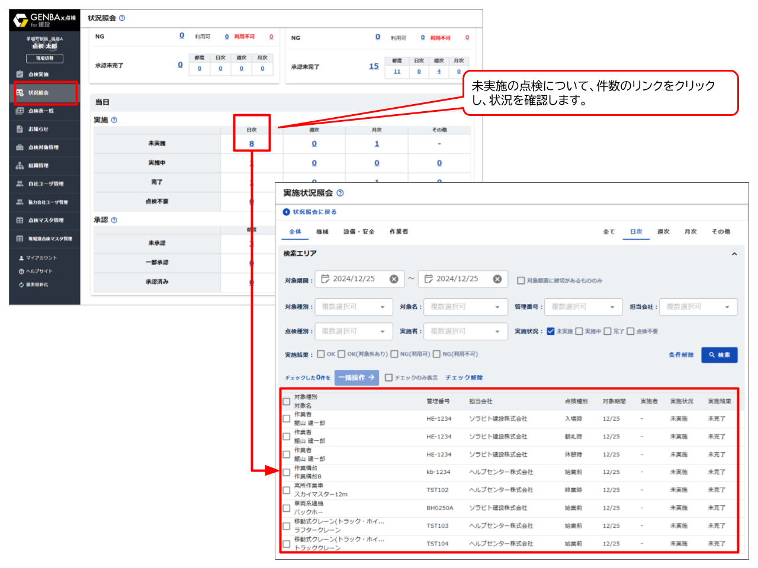Collapse the 検索エリア panel with the chevron
The width and height of the screenshot is (758, 568).
(x=734, y=254)
